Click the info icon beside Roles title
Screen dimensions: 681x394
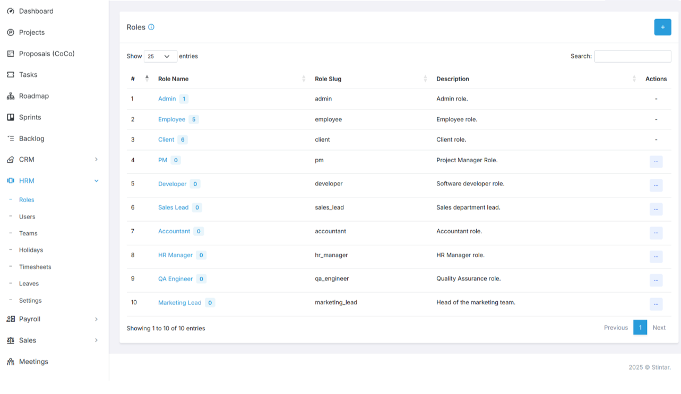[151, 27]
